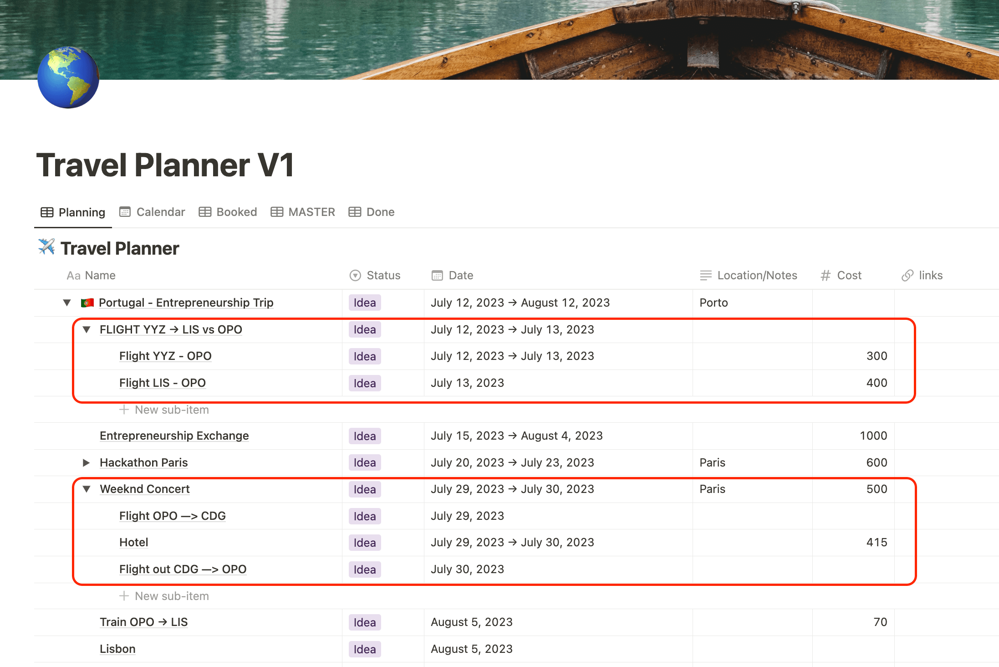Open the Flight LIS - OPO page
The image size is (999, 667).
(163, 383)
